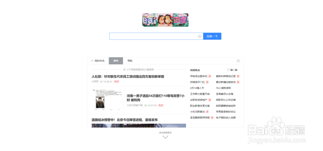Open hot topic 职业教育改革方案
Screen dimensions: 323x151
[200, 106]
